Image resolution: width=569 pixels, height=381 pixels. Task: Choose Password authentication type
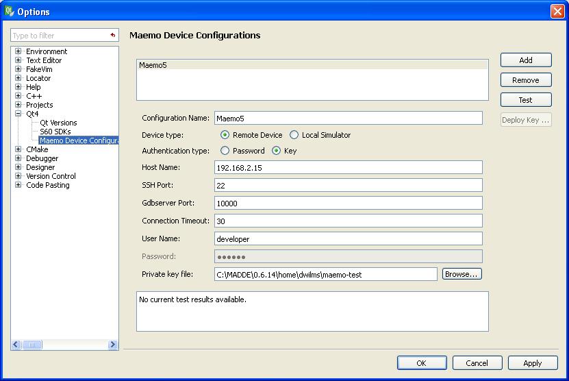225,151
